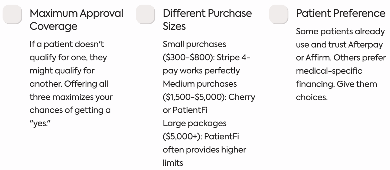Click the '($5,000+): PatientFi' text

[201, 137]
